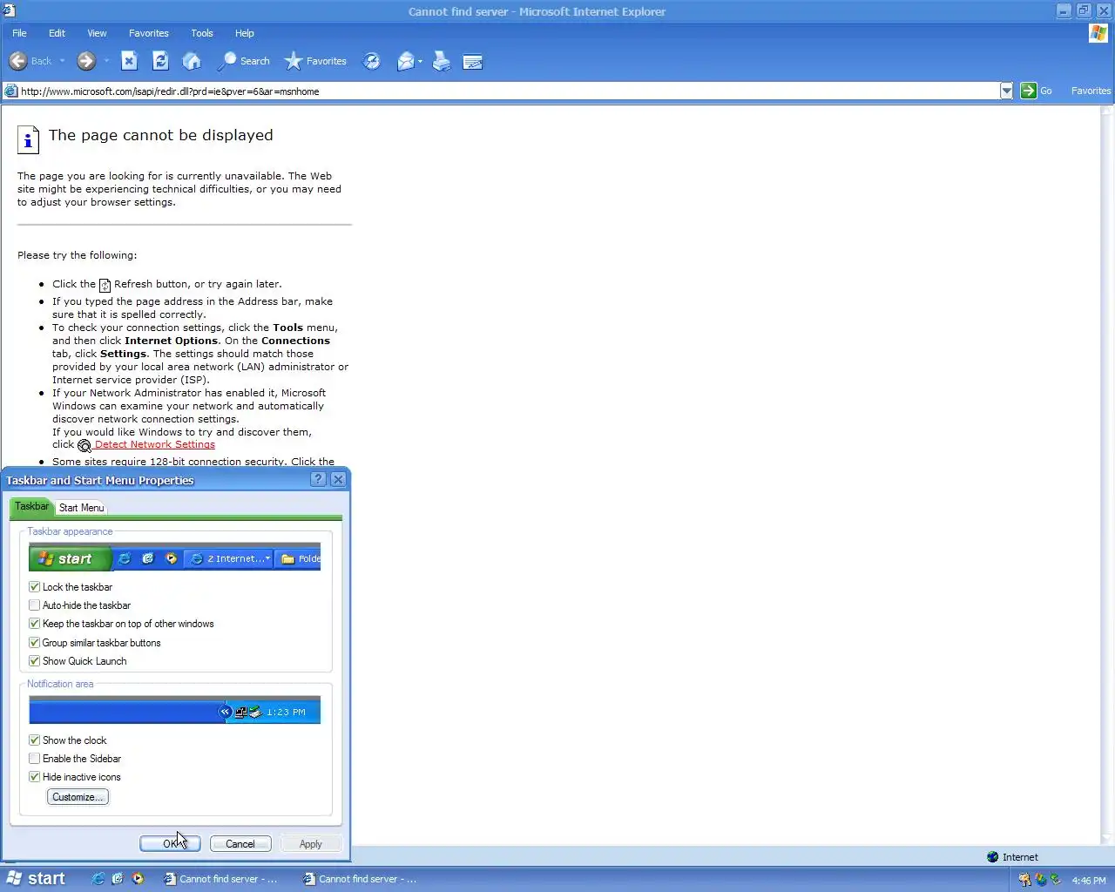Screen dimensions: 1115x892
Task: Stop loading the page
Action: click(x=129, y=61)
